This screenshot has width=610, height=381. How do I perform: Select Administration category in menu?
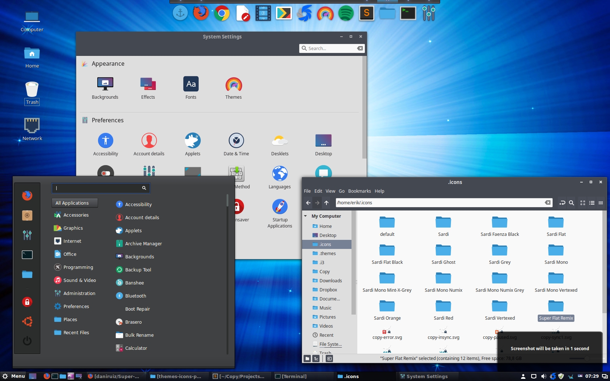click(x=75, y=293)
